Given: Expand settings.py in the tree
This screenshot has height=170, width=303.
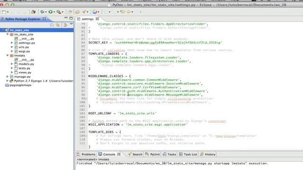Looking at the screenshot, I should (12, 43).
